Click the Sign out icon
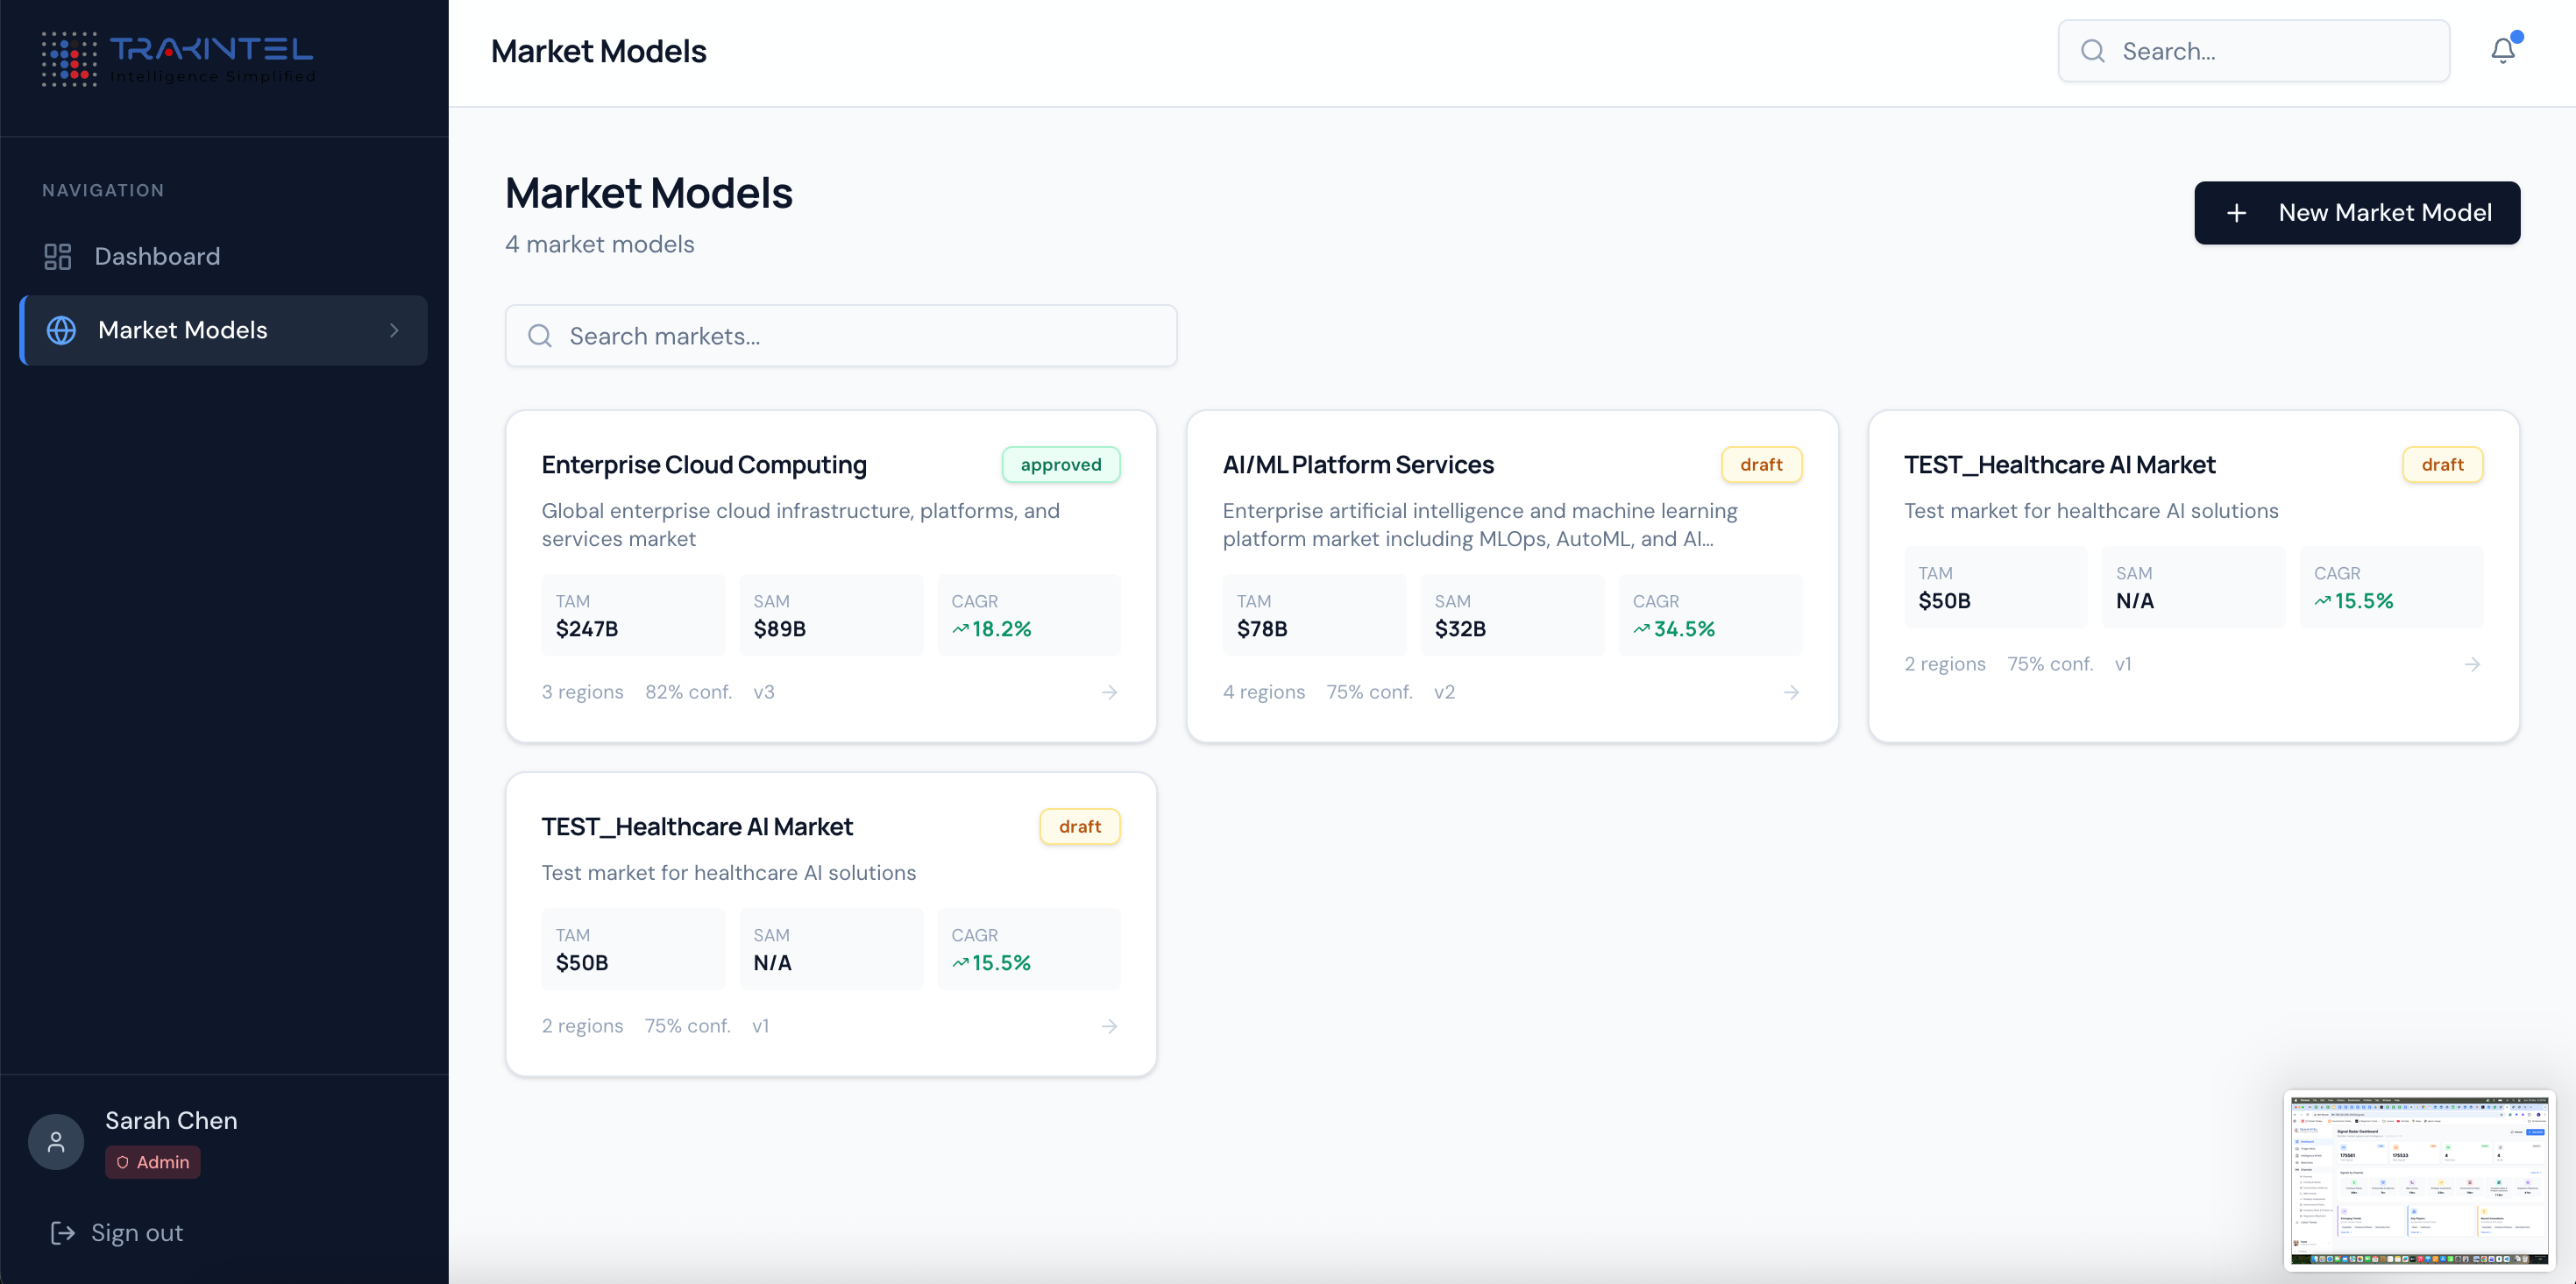The width and height of the screenshot is (2576, 1284). coord(63,1233)
